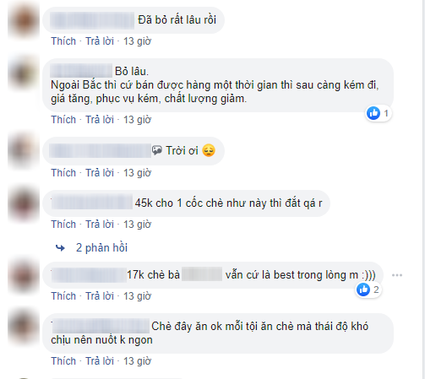Click Trả lời under the '45k cho 1 cốc chè' comment
This screenshot has height=379, width=425.
pyautogui.click(x=100, y=225)
